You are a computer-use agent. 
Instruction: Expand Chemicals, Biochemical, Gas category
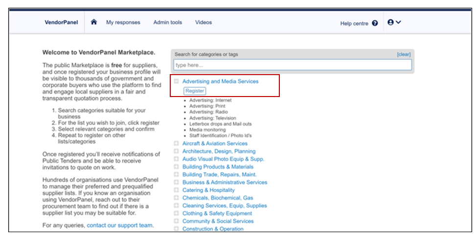pos(177,198)
